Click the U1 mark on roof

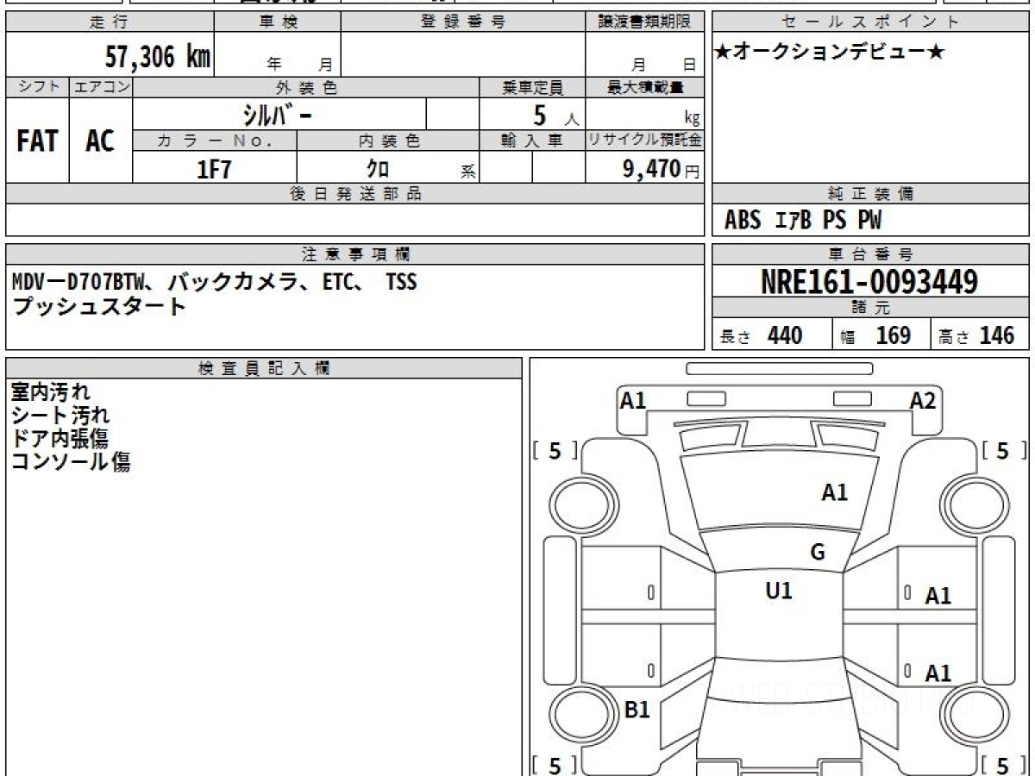pyautogui.click(x=779, y=591)
